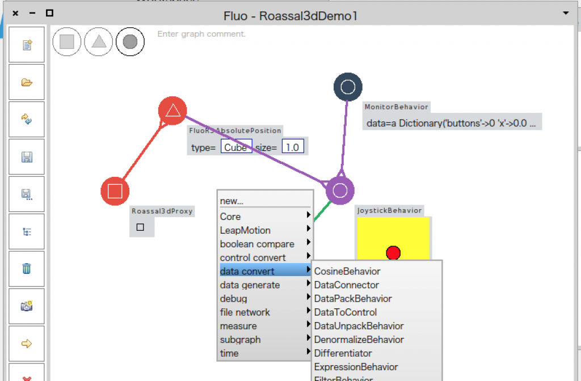Close the Fluo window
This screenshot has width=581, height=381.
point(15,13)
